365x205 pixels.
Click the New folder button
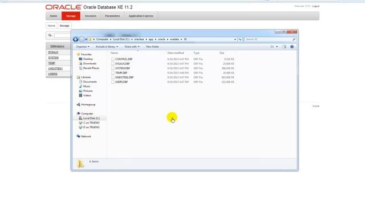click(152, 47)
